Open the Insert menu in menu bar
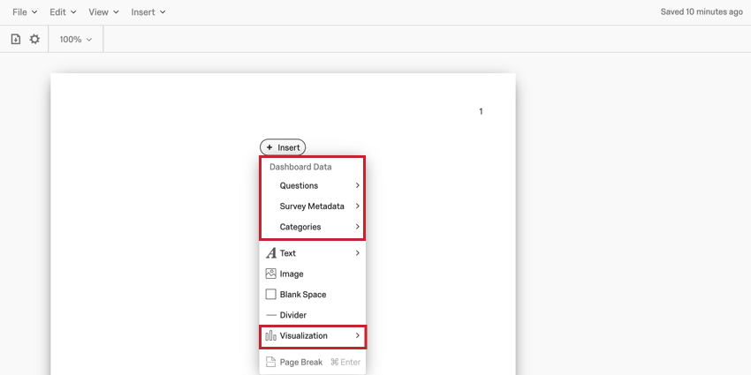This screenshot has width=751, height=375. pos(148,12)
